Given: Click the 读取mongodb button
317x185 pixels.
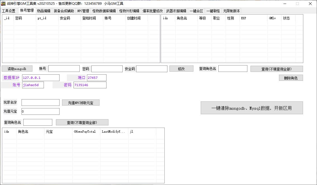Looking at the screenshot, I should click(x=17, y=69).
